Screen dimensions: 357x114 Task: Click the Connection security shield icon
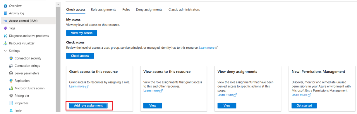click(x=11, y=58)
